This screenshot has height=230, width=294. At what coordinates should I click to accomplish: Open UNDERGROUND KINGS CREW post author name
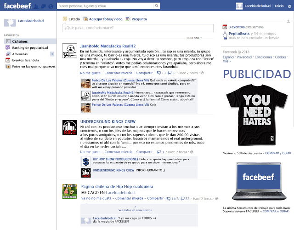coord(108,121)
